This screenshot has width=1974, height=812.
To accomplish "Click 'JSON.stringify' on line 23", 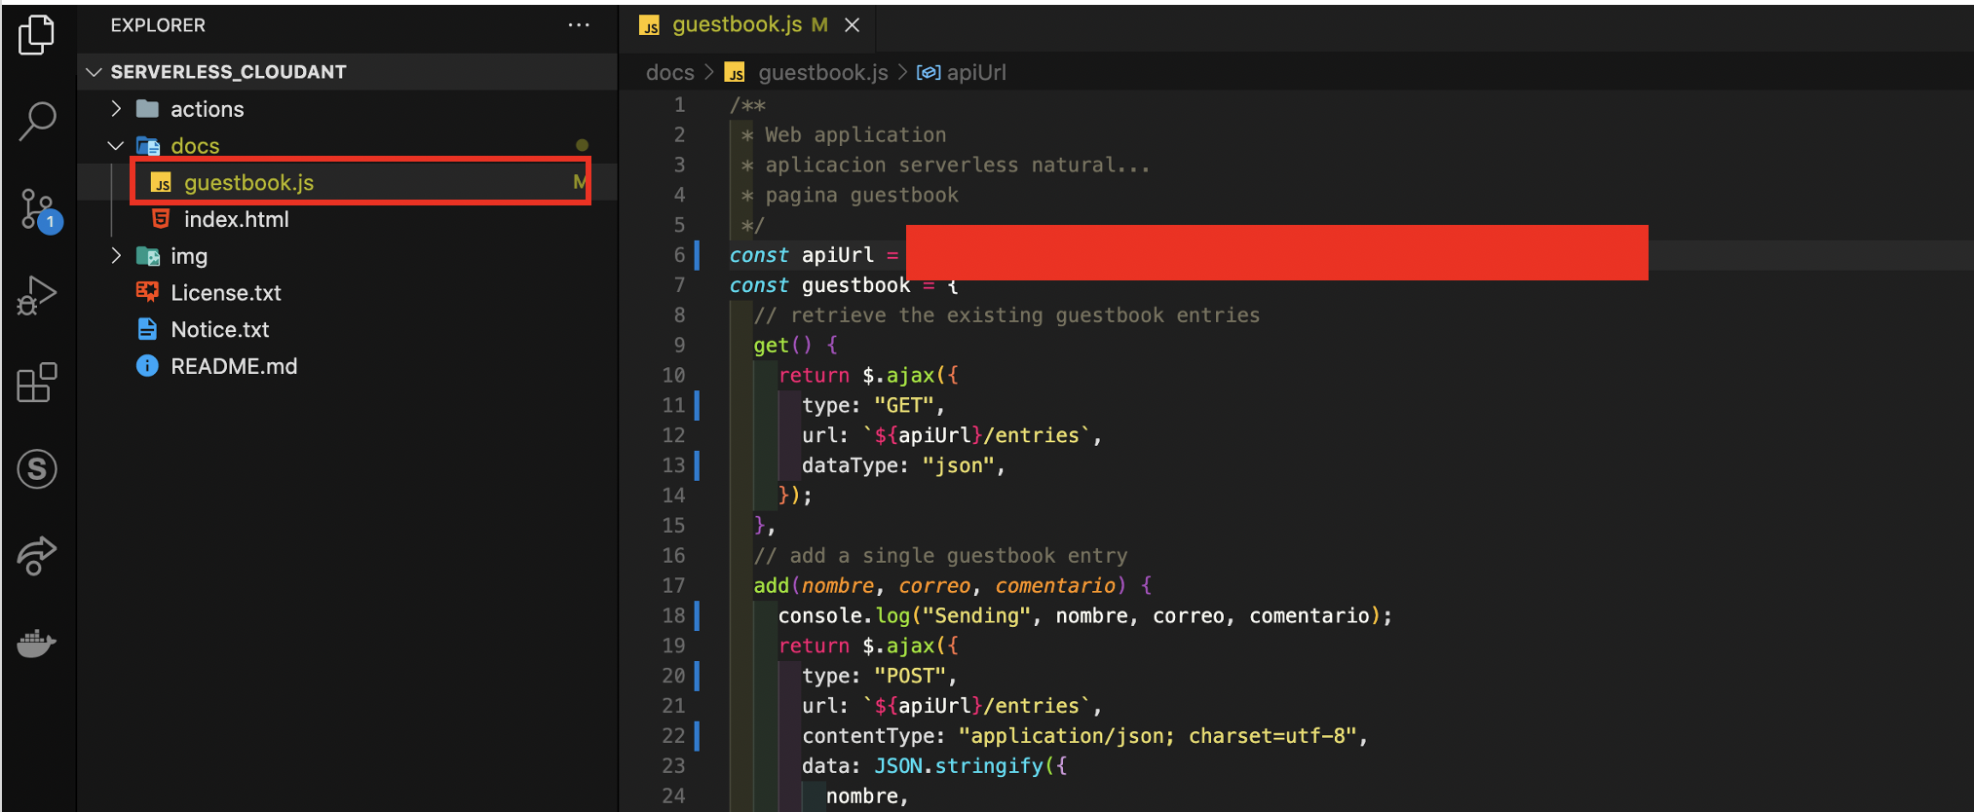I will click(x=958, y=766).
